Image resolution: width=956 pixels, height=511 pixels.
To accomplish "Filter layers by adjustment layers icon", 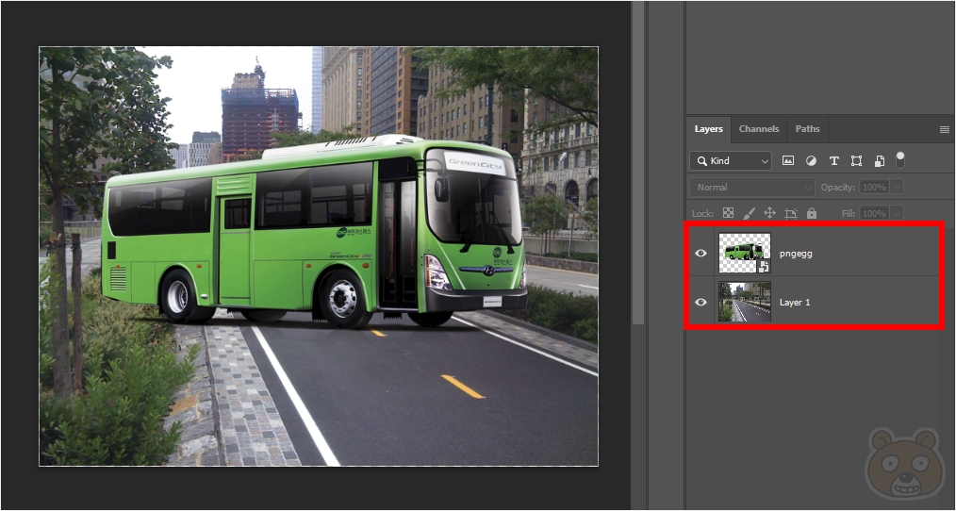I will coord(811,161).
